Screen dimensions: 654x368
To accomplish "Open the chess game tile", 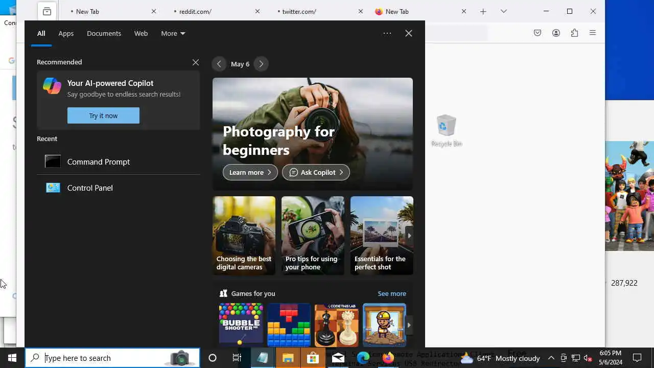I will [337, 325].
